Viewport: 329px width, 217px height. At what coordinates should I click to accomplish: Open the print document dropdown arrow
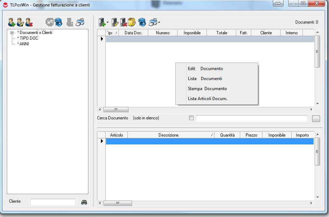tap(159, 23)
